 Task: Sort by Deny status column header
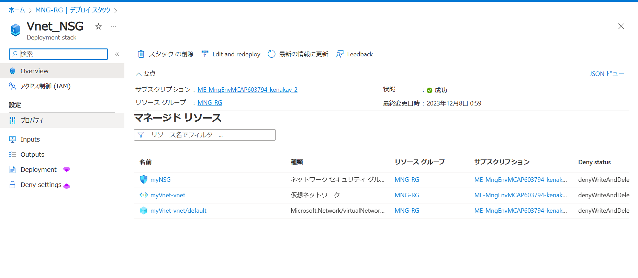pyautogui.click(x=594, y=162)
